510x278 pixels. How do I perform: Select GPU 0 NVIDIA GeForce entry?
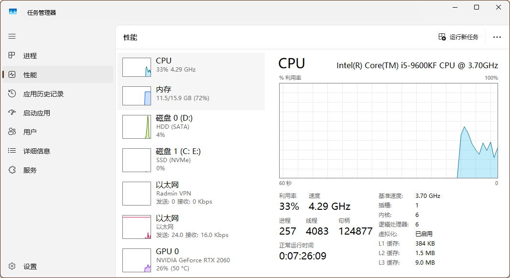pos(191,260)
